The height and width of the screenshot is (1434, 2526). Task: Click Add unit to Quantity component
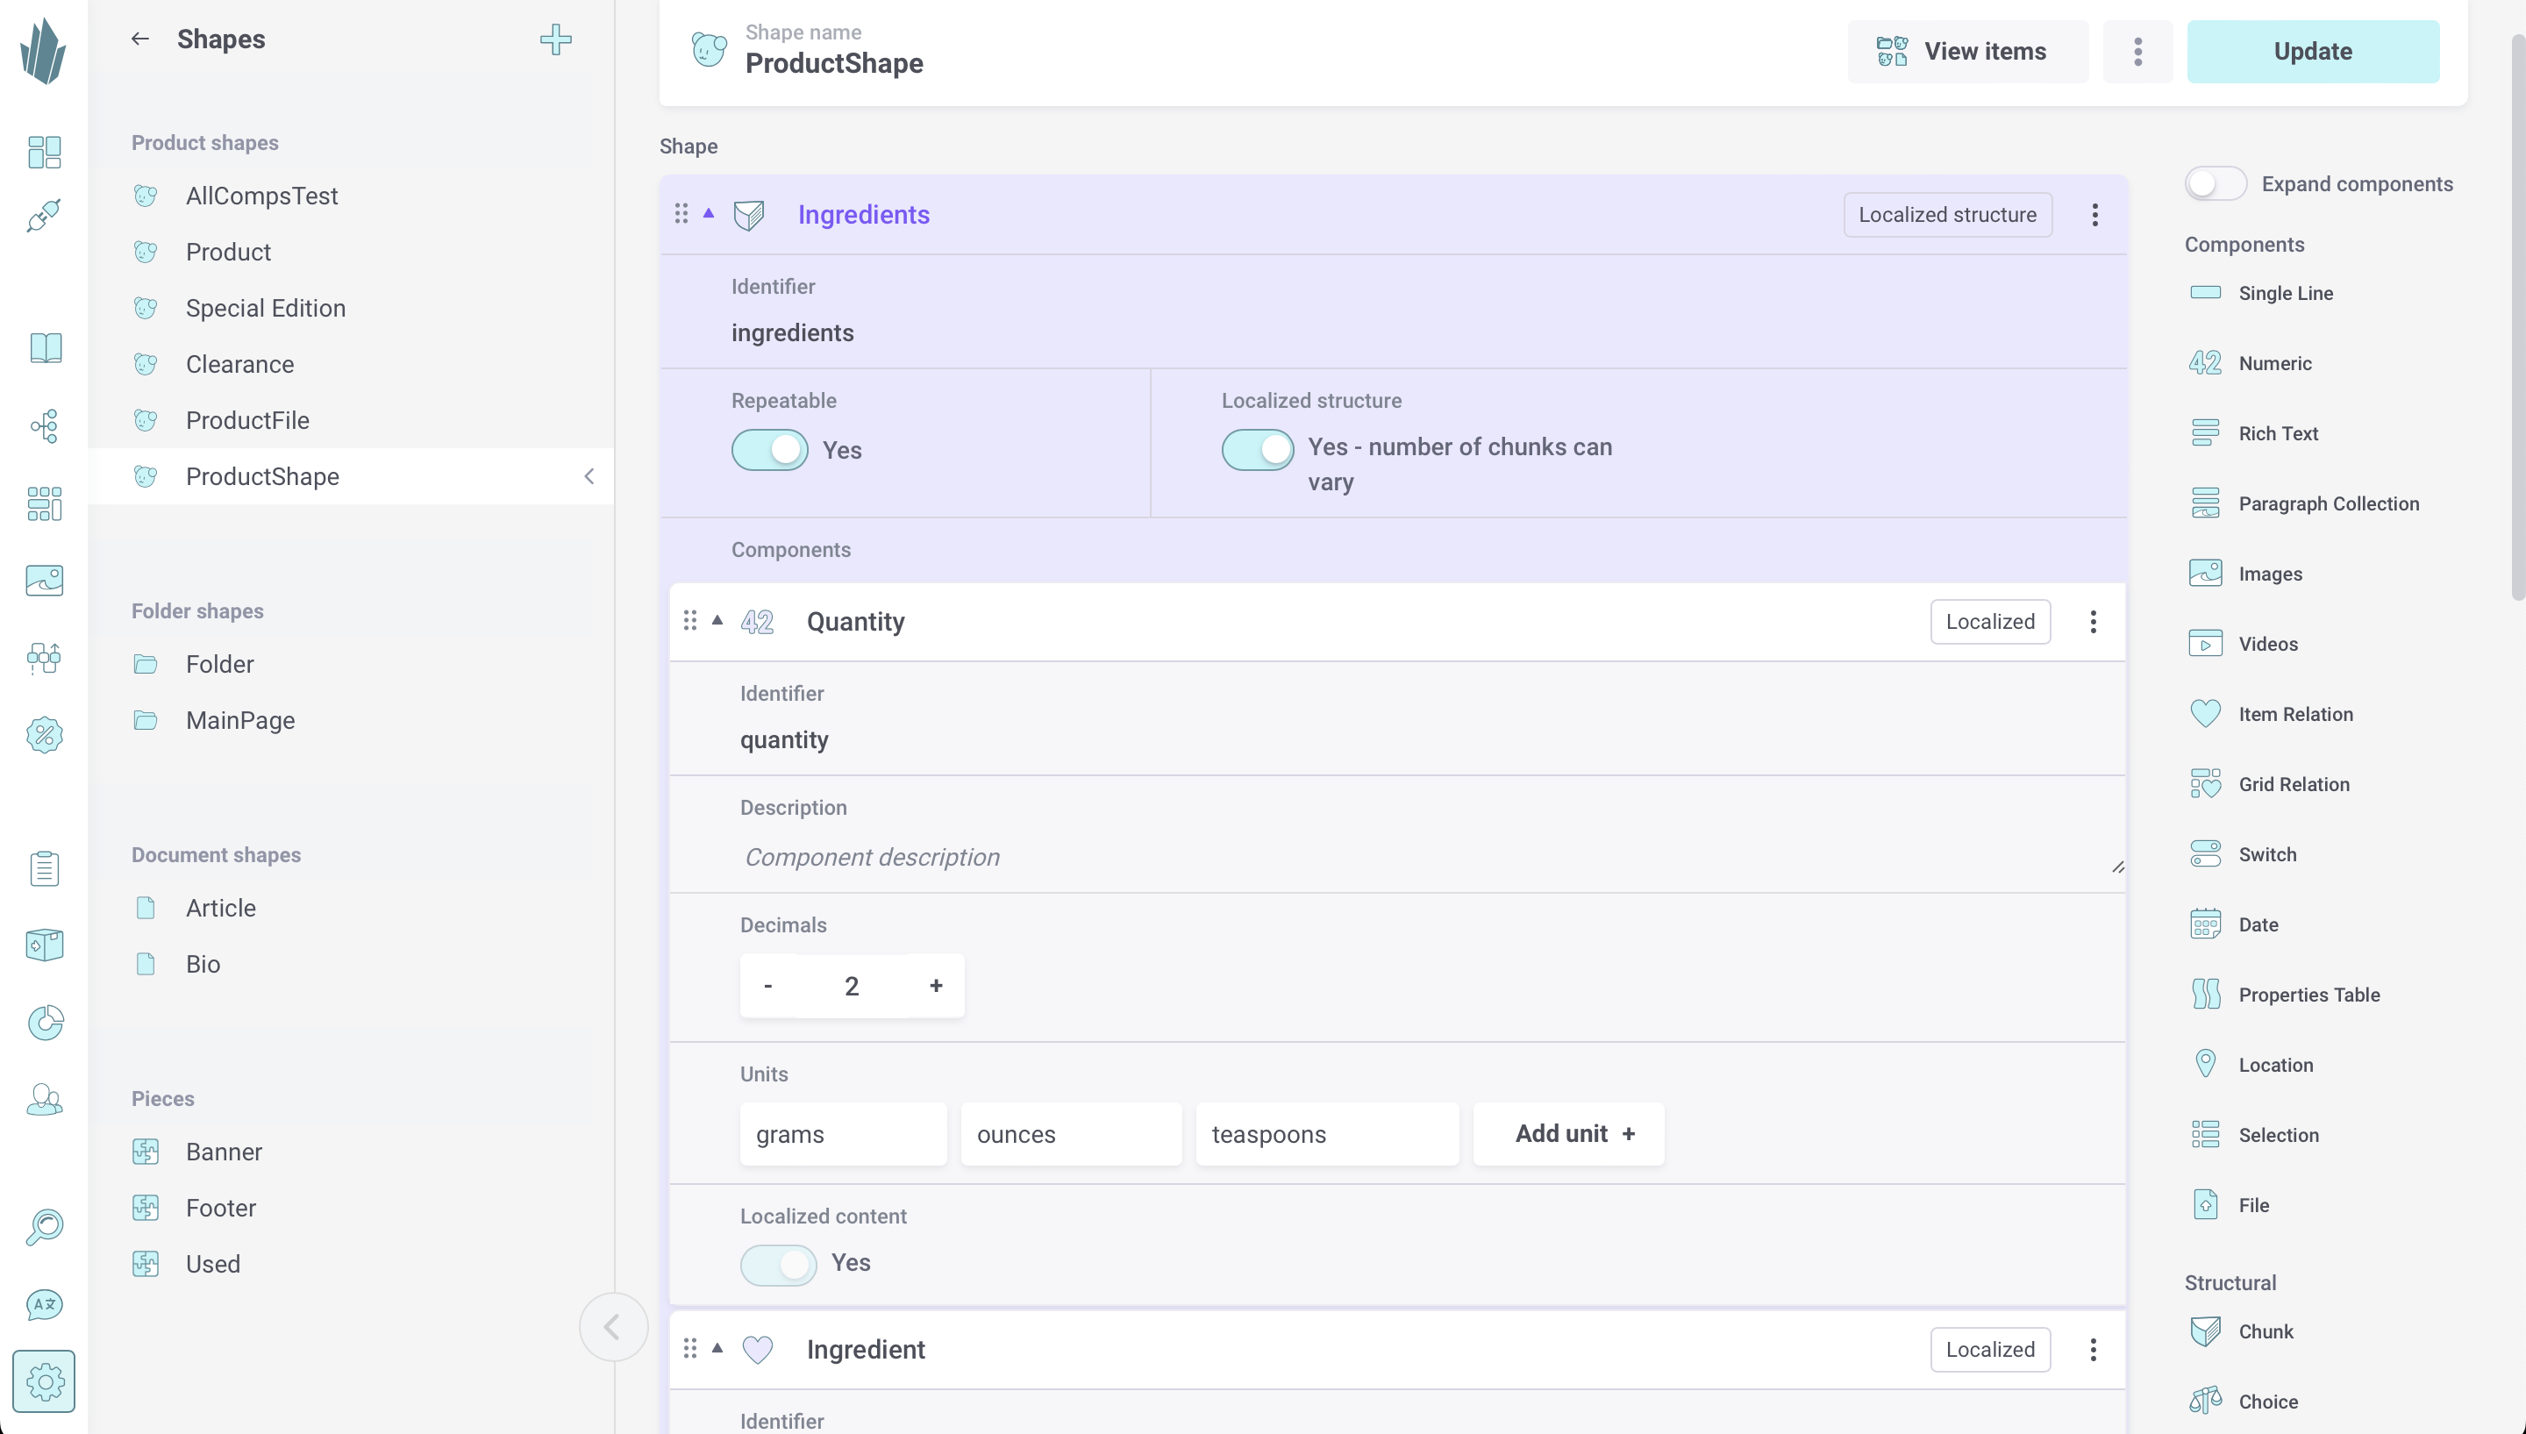click(1568, 1132)
